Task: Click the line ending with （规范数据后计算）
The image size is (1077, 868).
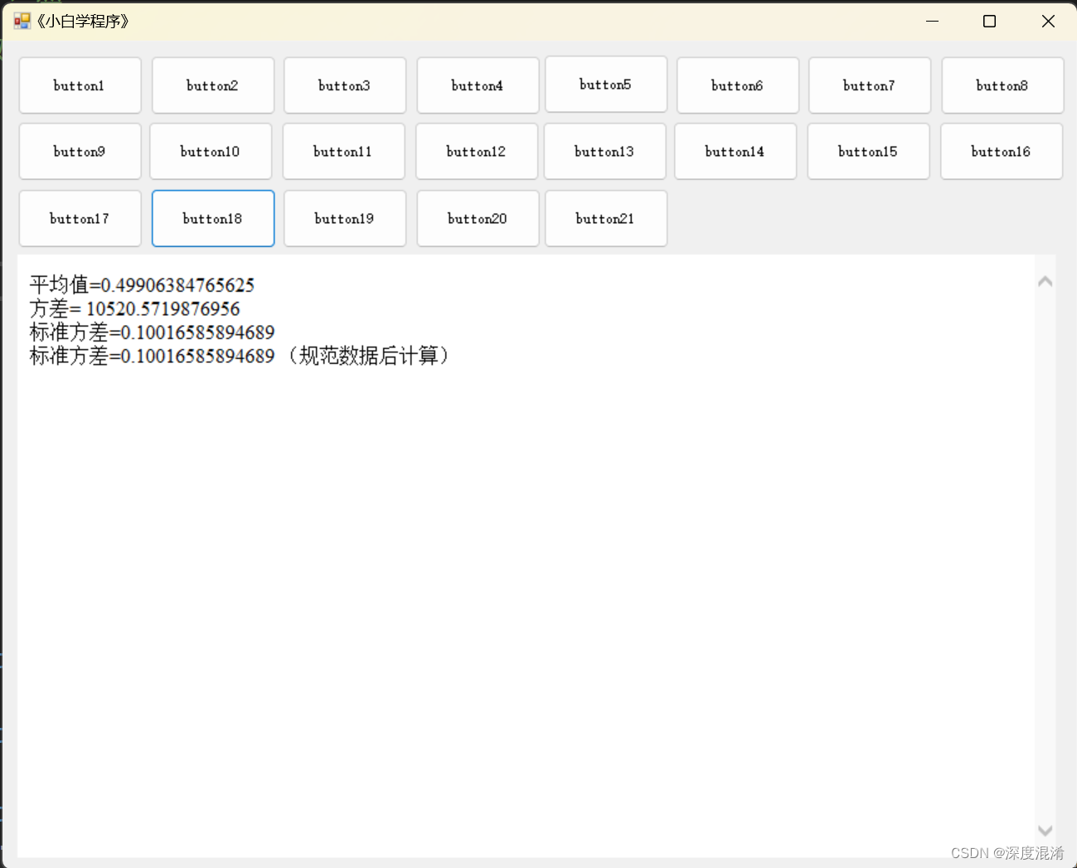Action: pyautogui.click(x=240, y=356)
